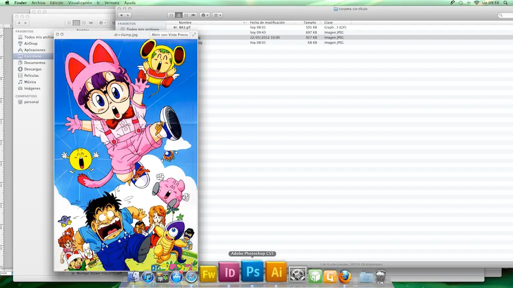Click the Wi-Fi status icon
The image size is (513, 288).
pyautogui.click(x=477, y=2)
